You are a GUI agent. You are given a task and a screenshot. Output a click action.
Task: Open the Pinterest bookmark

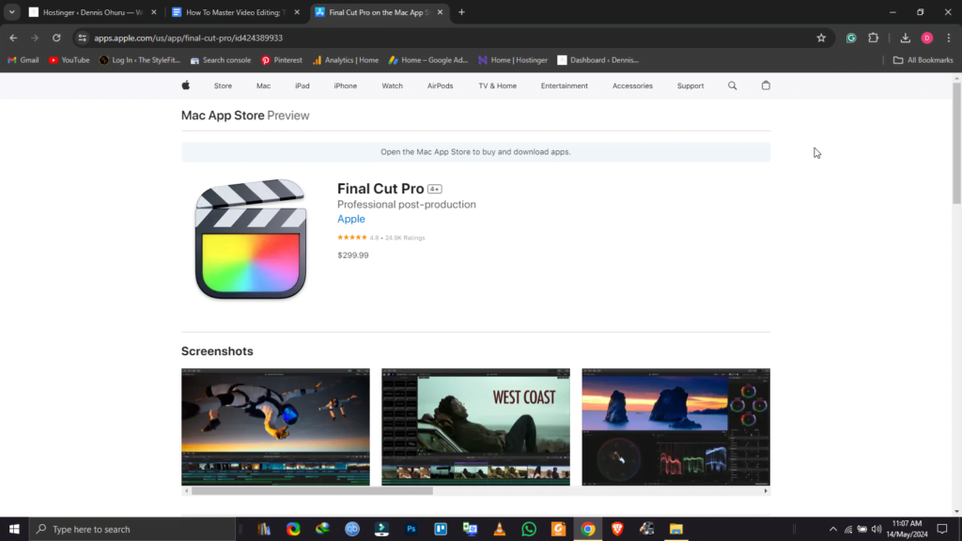(282, 60)
